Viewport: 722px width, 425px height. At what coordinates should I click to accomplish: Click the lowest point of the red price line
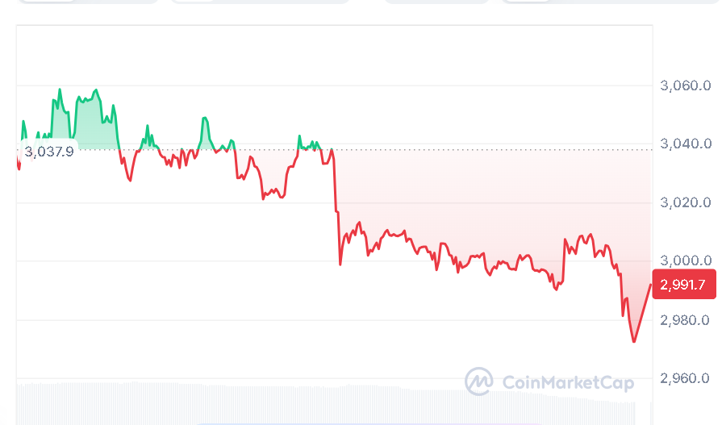[x=633, y=341]
